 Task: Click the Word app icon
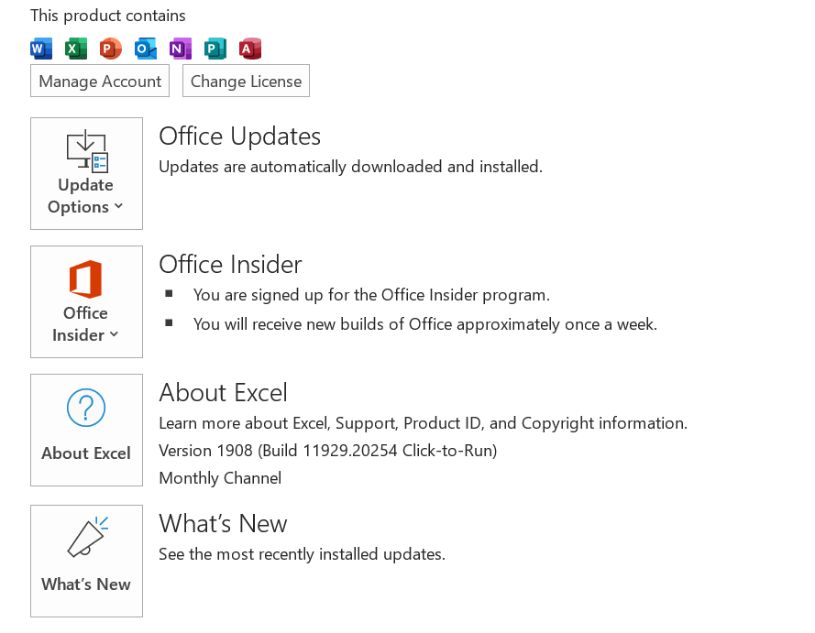click(41, 49)
